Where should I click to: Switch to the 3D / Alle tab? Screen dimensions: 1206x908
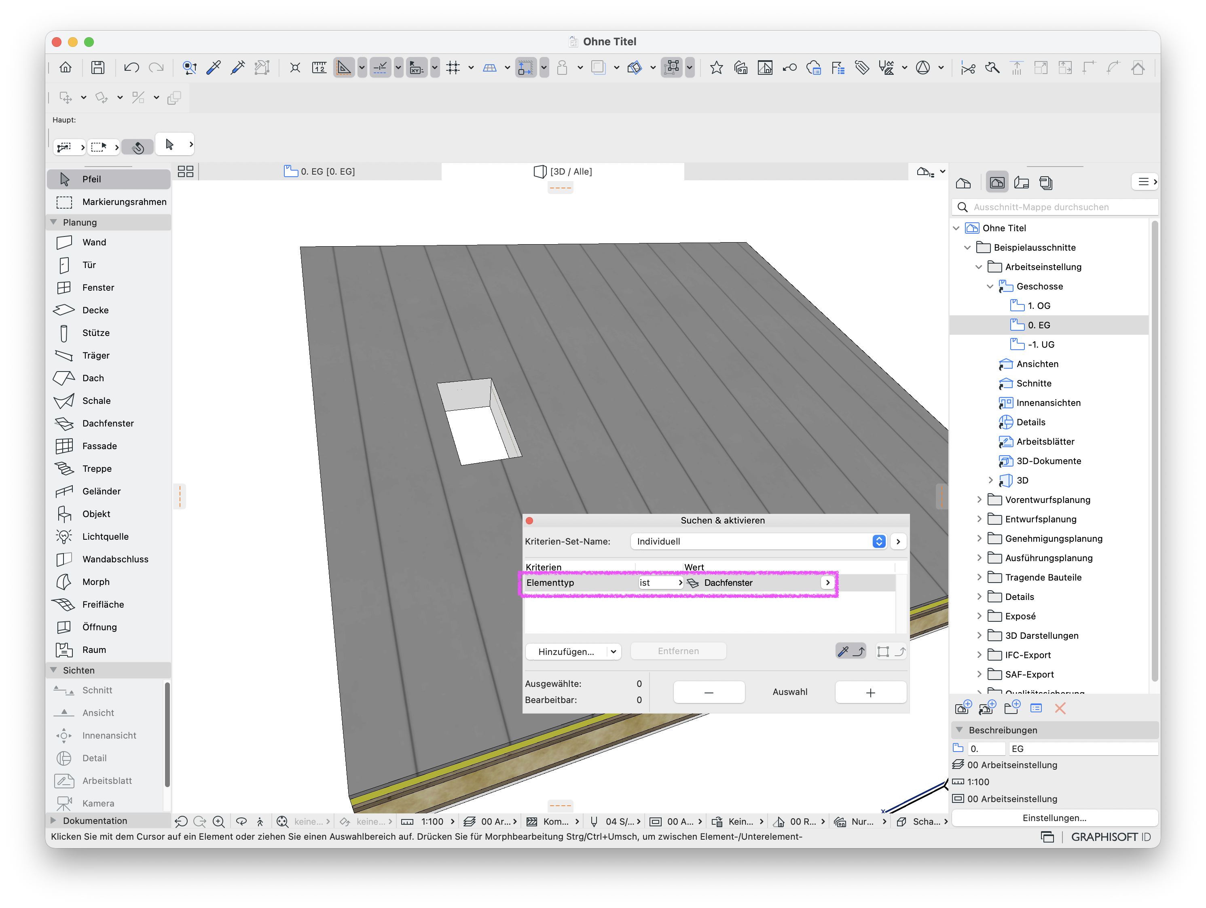(x=563, y=172)
